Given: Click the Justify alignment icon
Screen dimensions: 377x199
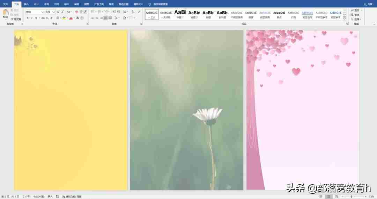Looking at the screenshot, I should coord(105,18).
